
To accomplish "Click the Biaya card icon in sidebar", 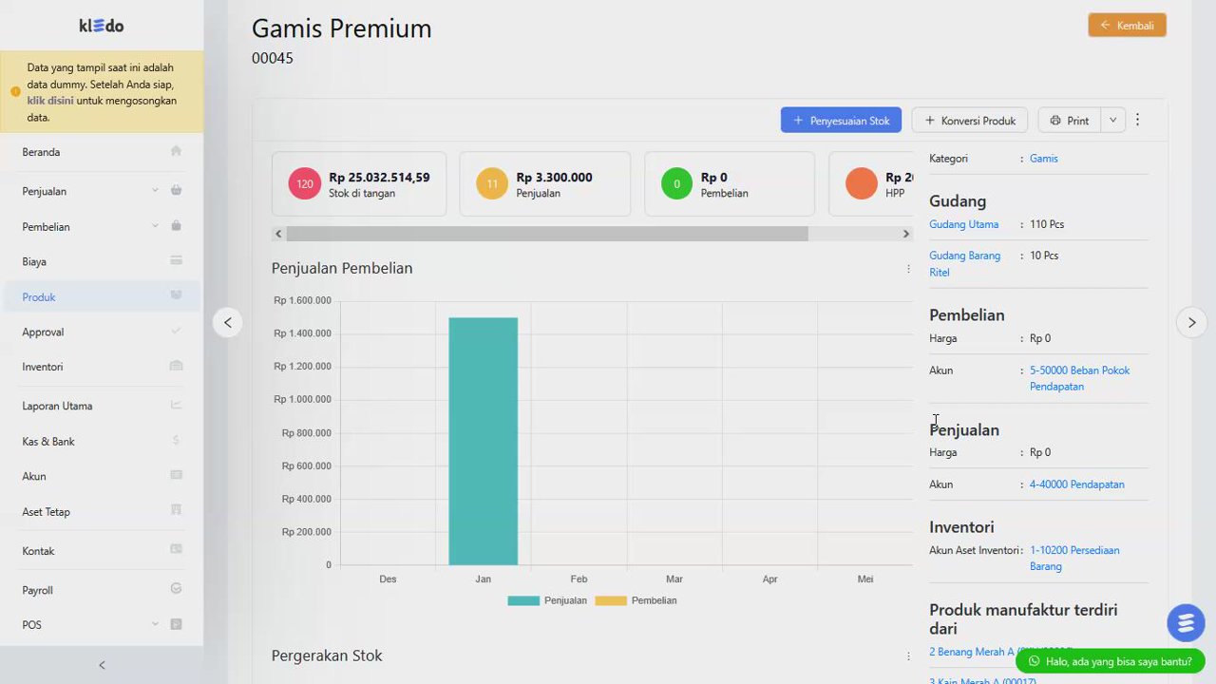I will tap(176, 260).
